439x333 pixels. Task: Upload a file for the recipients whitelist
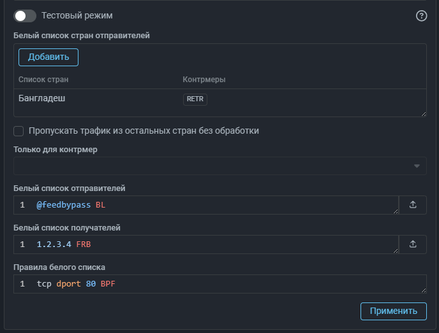click(x=413, y=244)
